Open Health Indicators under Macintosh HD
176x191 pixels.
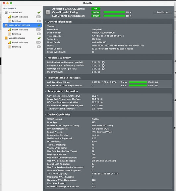(x=20, y=17)
